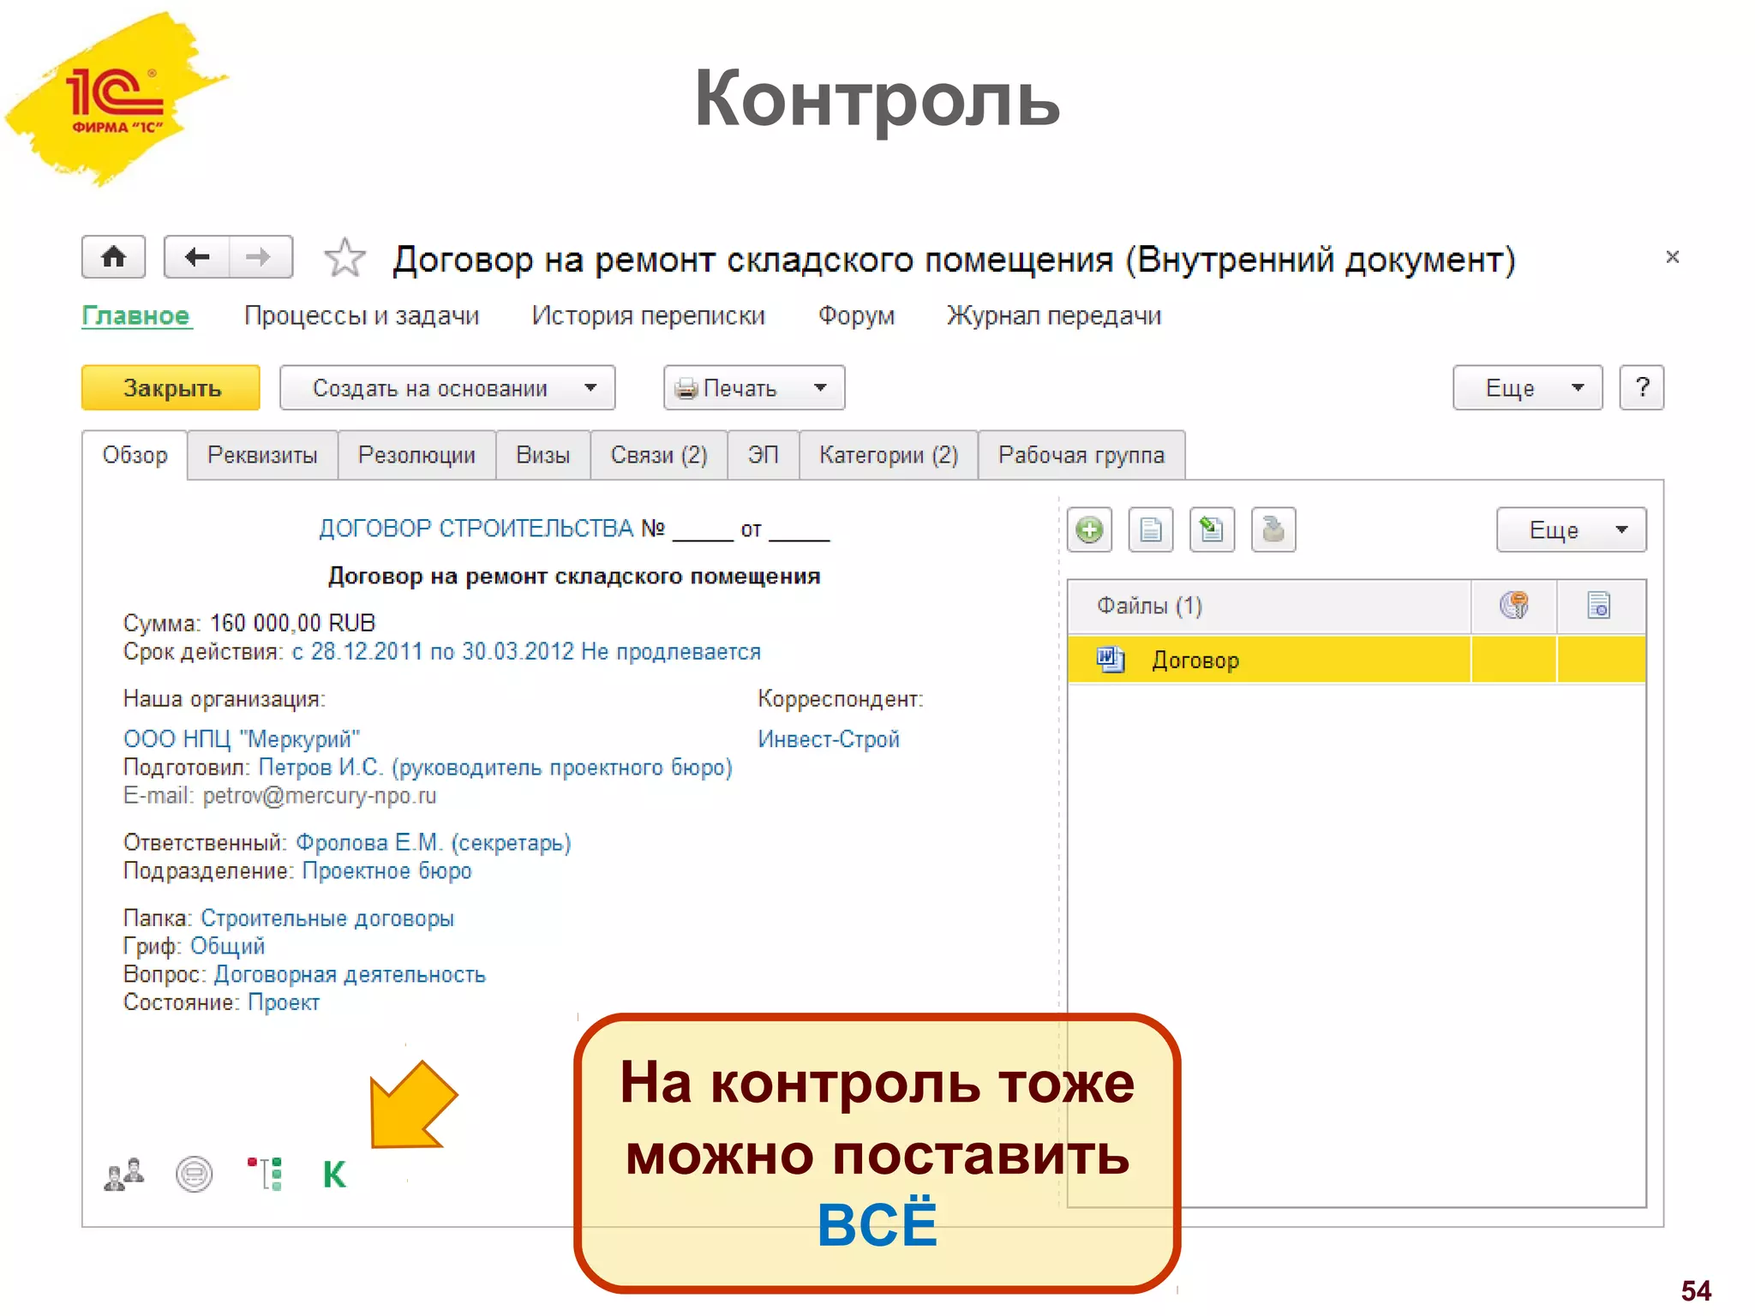The height and width of the screenshot is (1316, 1755).
Task: Click the signature column header icon
Action: [1514, 606]
